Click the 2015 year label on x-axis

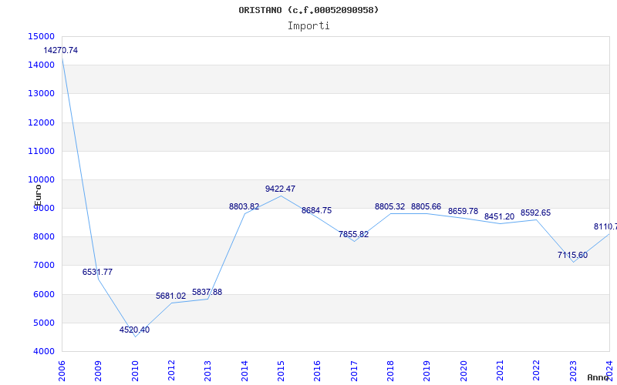[281, 370]
